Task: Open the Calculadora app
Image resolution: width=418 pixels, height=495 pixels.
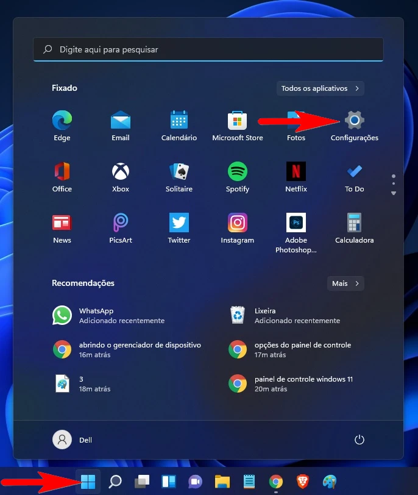Action: [354, 228]
